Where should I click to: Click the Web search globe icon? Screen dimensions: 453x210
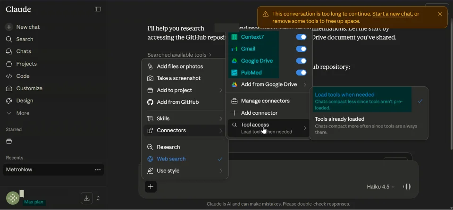click(x=150, y=159)
